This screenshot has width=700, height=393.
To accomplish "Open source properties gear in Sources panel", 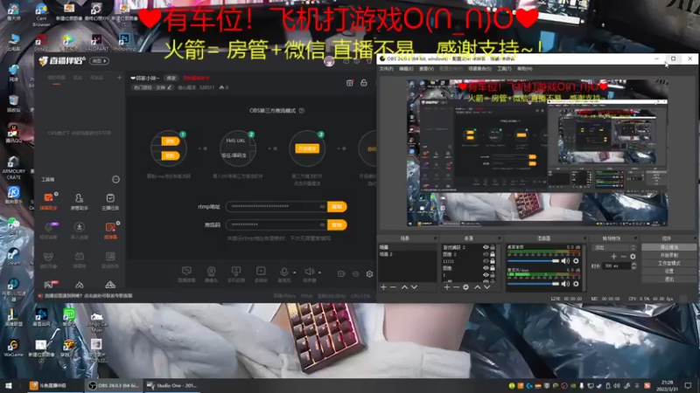I will pos(465,287).
